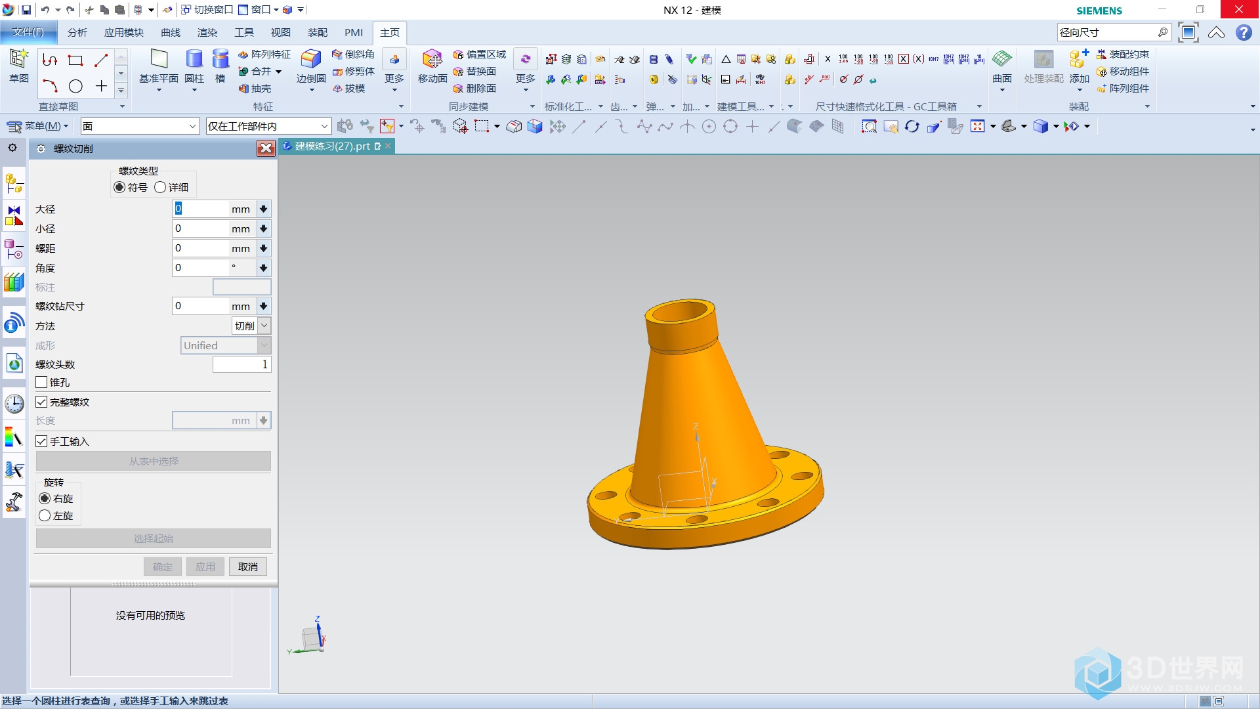Open the 大径 field options arrow
This screenshot has height=709, width=1260.
(264, 209)
